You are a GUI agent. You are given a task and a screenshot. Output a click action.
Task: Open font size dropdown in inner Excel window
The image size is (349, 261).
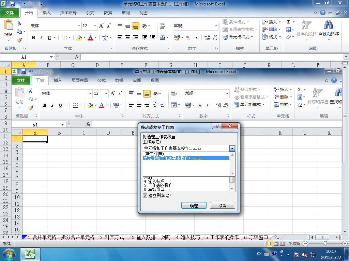(106, 94)
